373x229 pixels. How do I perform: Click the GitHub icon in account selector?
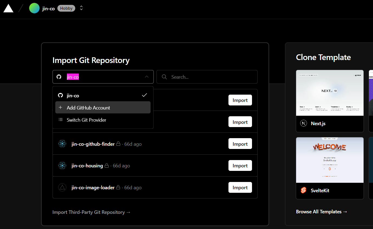pyautogui.click(x=59, y=77)
